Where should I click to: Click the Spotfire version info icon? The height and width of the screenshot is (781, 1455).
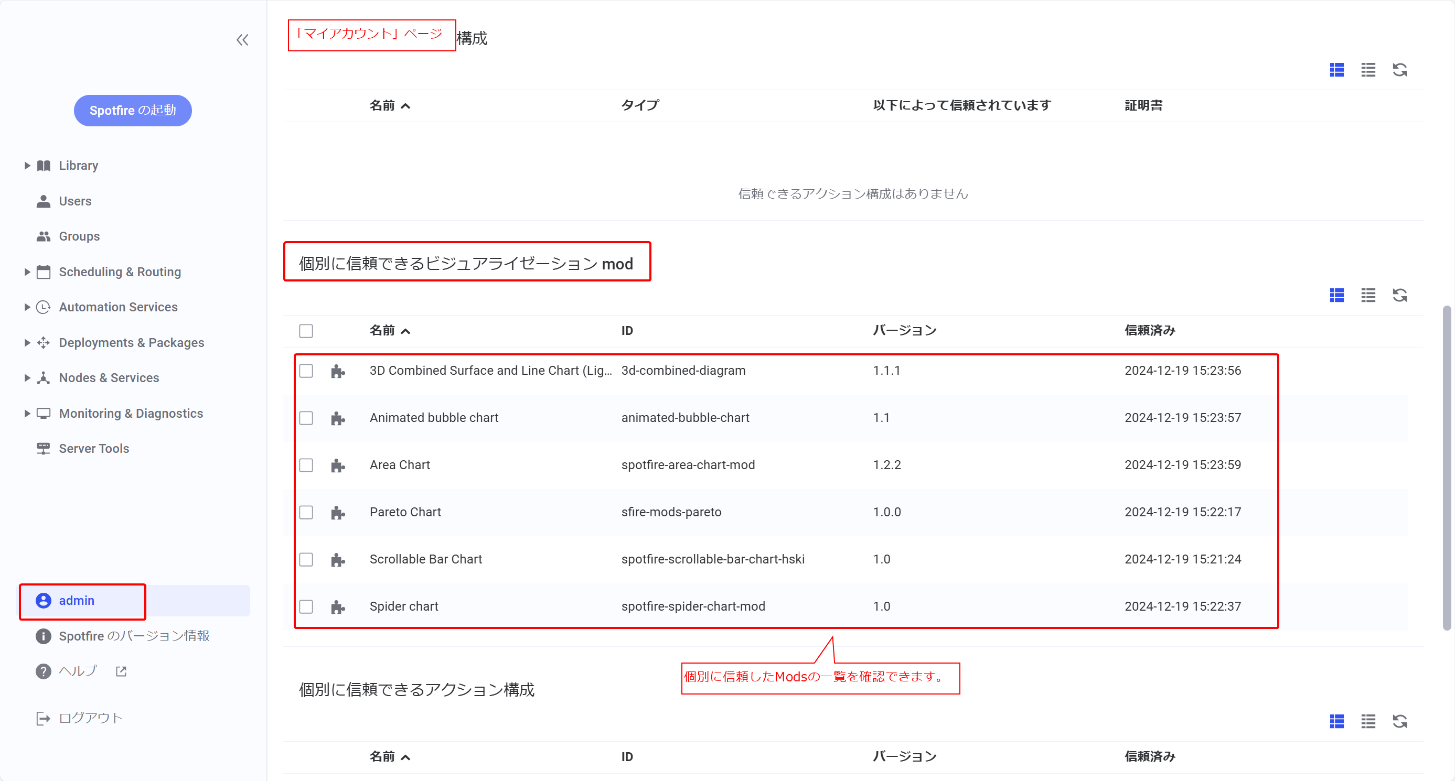[x=44, y=636]
